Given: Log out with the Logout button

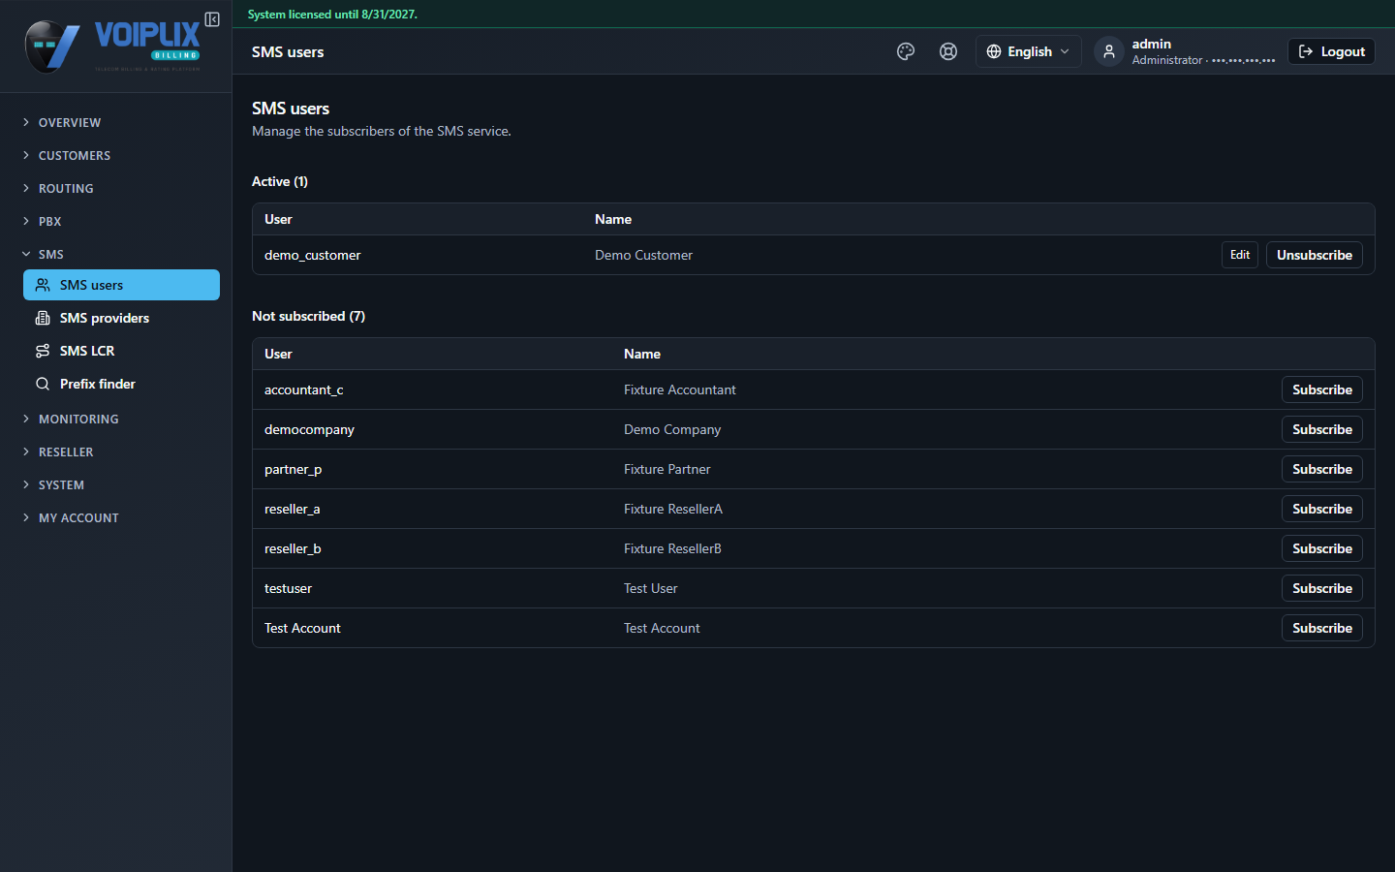Looking at the screenshot, I should [1331, 51].
